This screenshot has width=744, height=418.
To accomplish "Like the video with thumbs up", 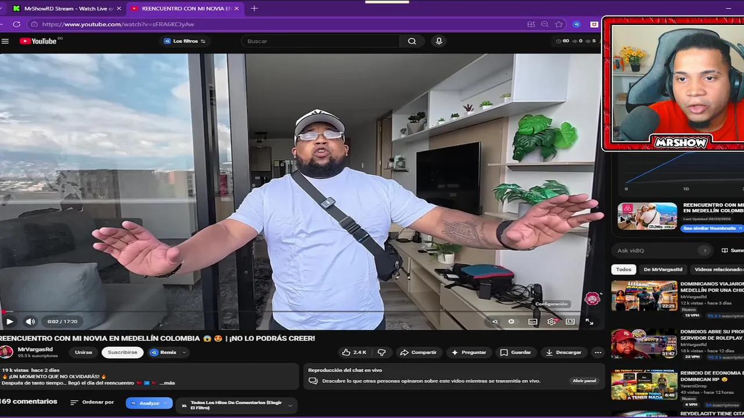I will pyautogui.click(x=355, y=352).
